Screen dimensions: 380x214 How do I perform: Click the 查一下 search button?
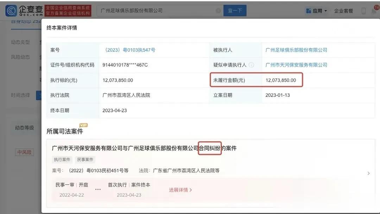[x=235, y=11]
